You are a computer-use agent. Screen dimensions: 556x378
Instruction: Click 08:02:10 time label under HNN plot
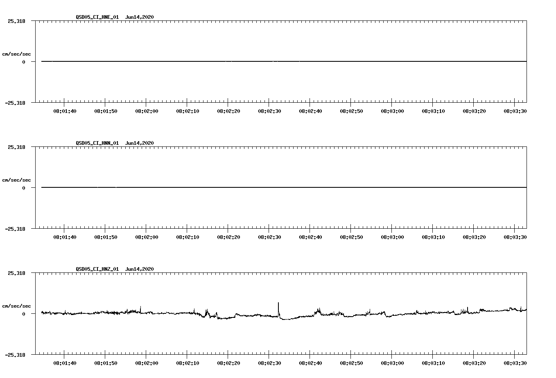[188, 237]
